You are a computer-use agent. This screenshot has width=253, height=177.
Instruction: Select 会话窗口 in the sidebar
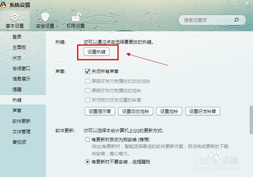pos(21,69)
